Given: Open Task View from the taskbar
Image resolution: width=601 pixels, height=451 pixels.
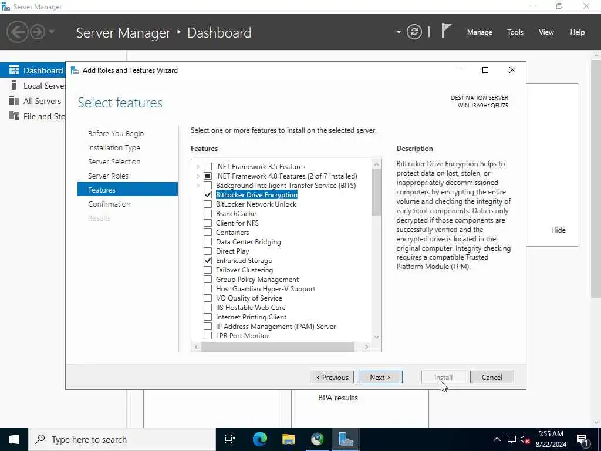Looking at the screenshot, I should (x=230, y=439).
